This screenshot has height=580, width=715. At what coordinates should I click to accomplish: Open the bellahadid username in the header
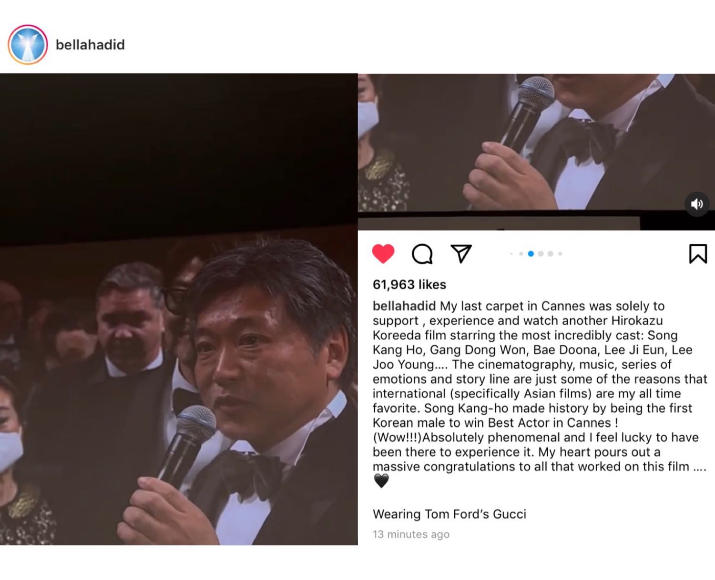pyautogui.click(x=90, y=45)
